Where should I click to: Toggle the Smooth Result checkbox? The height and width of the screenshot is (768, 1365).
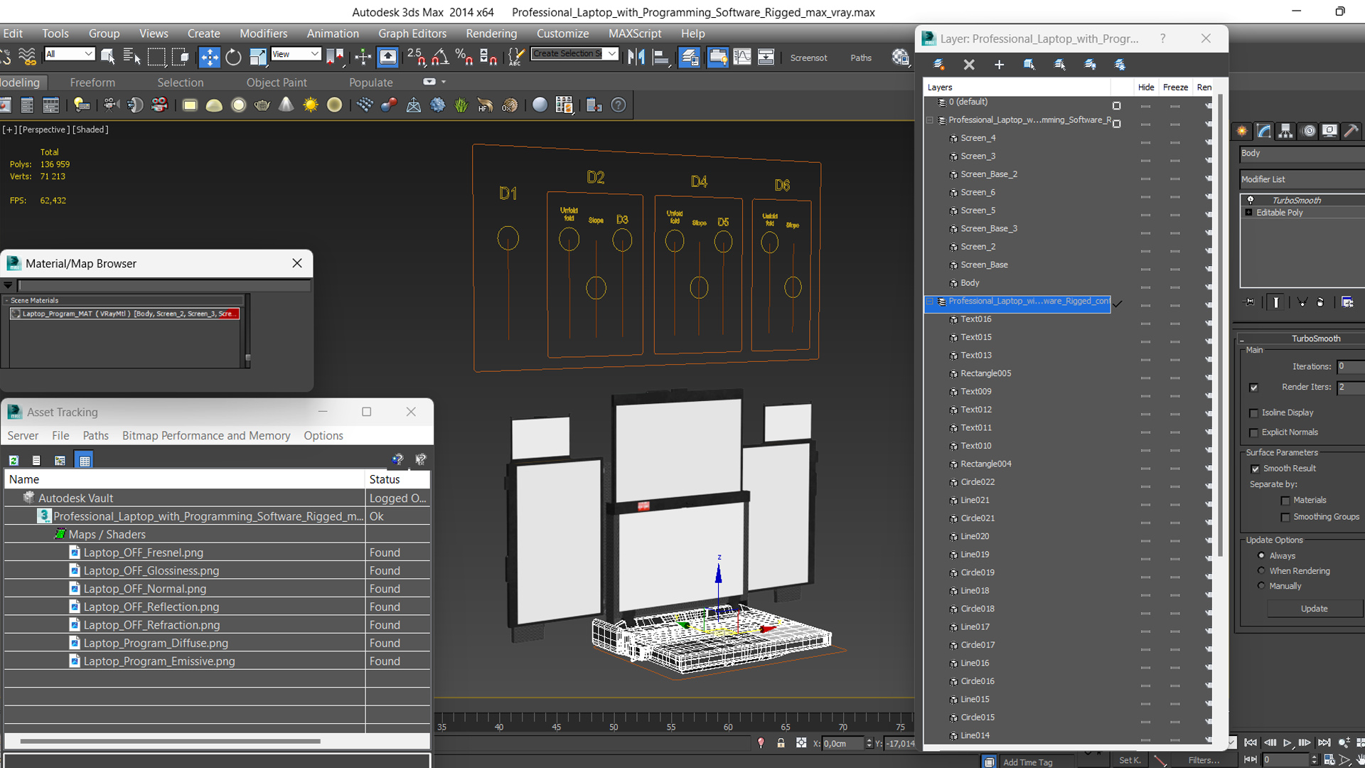(1255, 469)
